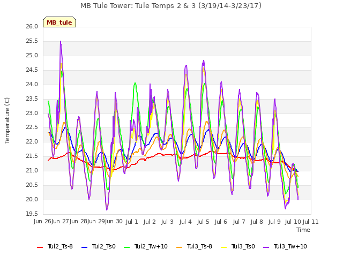Click the MB_tule label box
The height and width of the screenshot is (257, 343).
tap(59, 22)
